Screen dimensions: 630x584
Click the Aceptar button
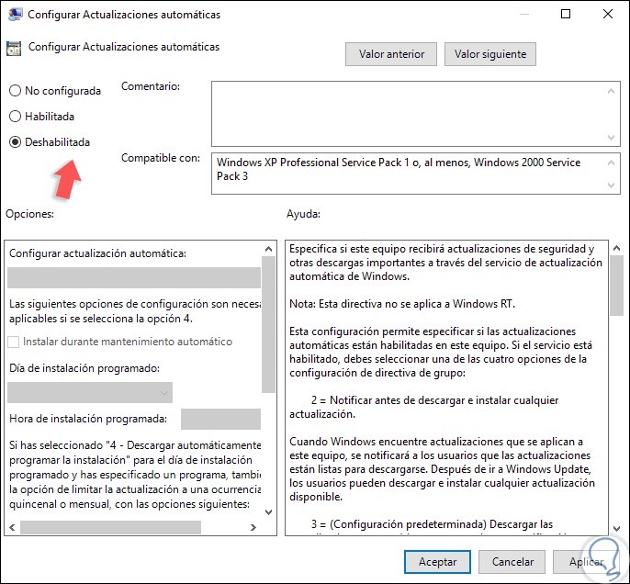(x=437, y=562)
